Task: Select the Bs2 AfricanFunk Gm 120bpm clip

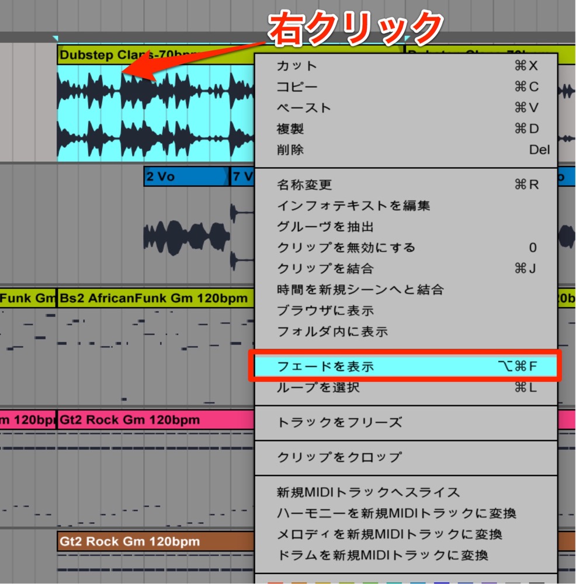Action: click(x=155, y=298)
